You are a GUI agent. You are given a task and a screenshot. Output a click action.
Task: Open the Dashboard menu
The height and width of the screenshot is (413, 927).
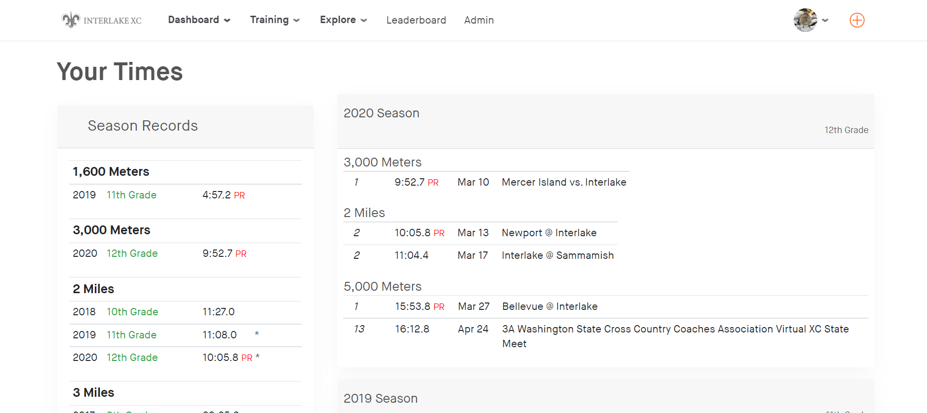click(x=199, y=20)
